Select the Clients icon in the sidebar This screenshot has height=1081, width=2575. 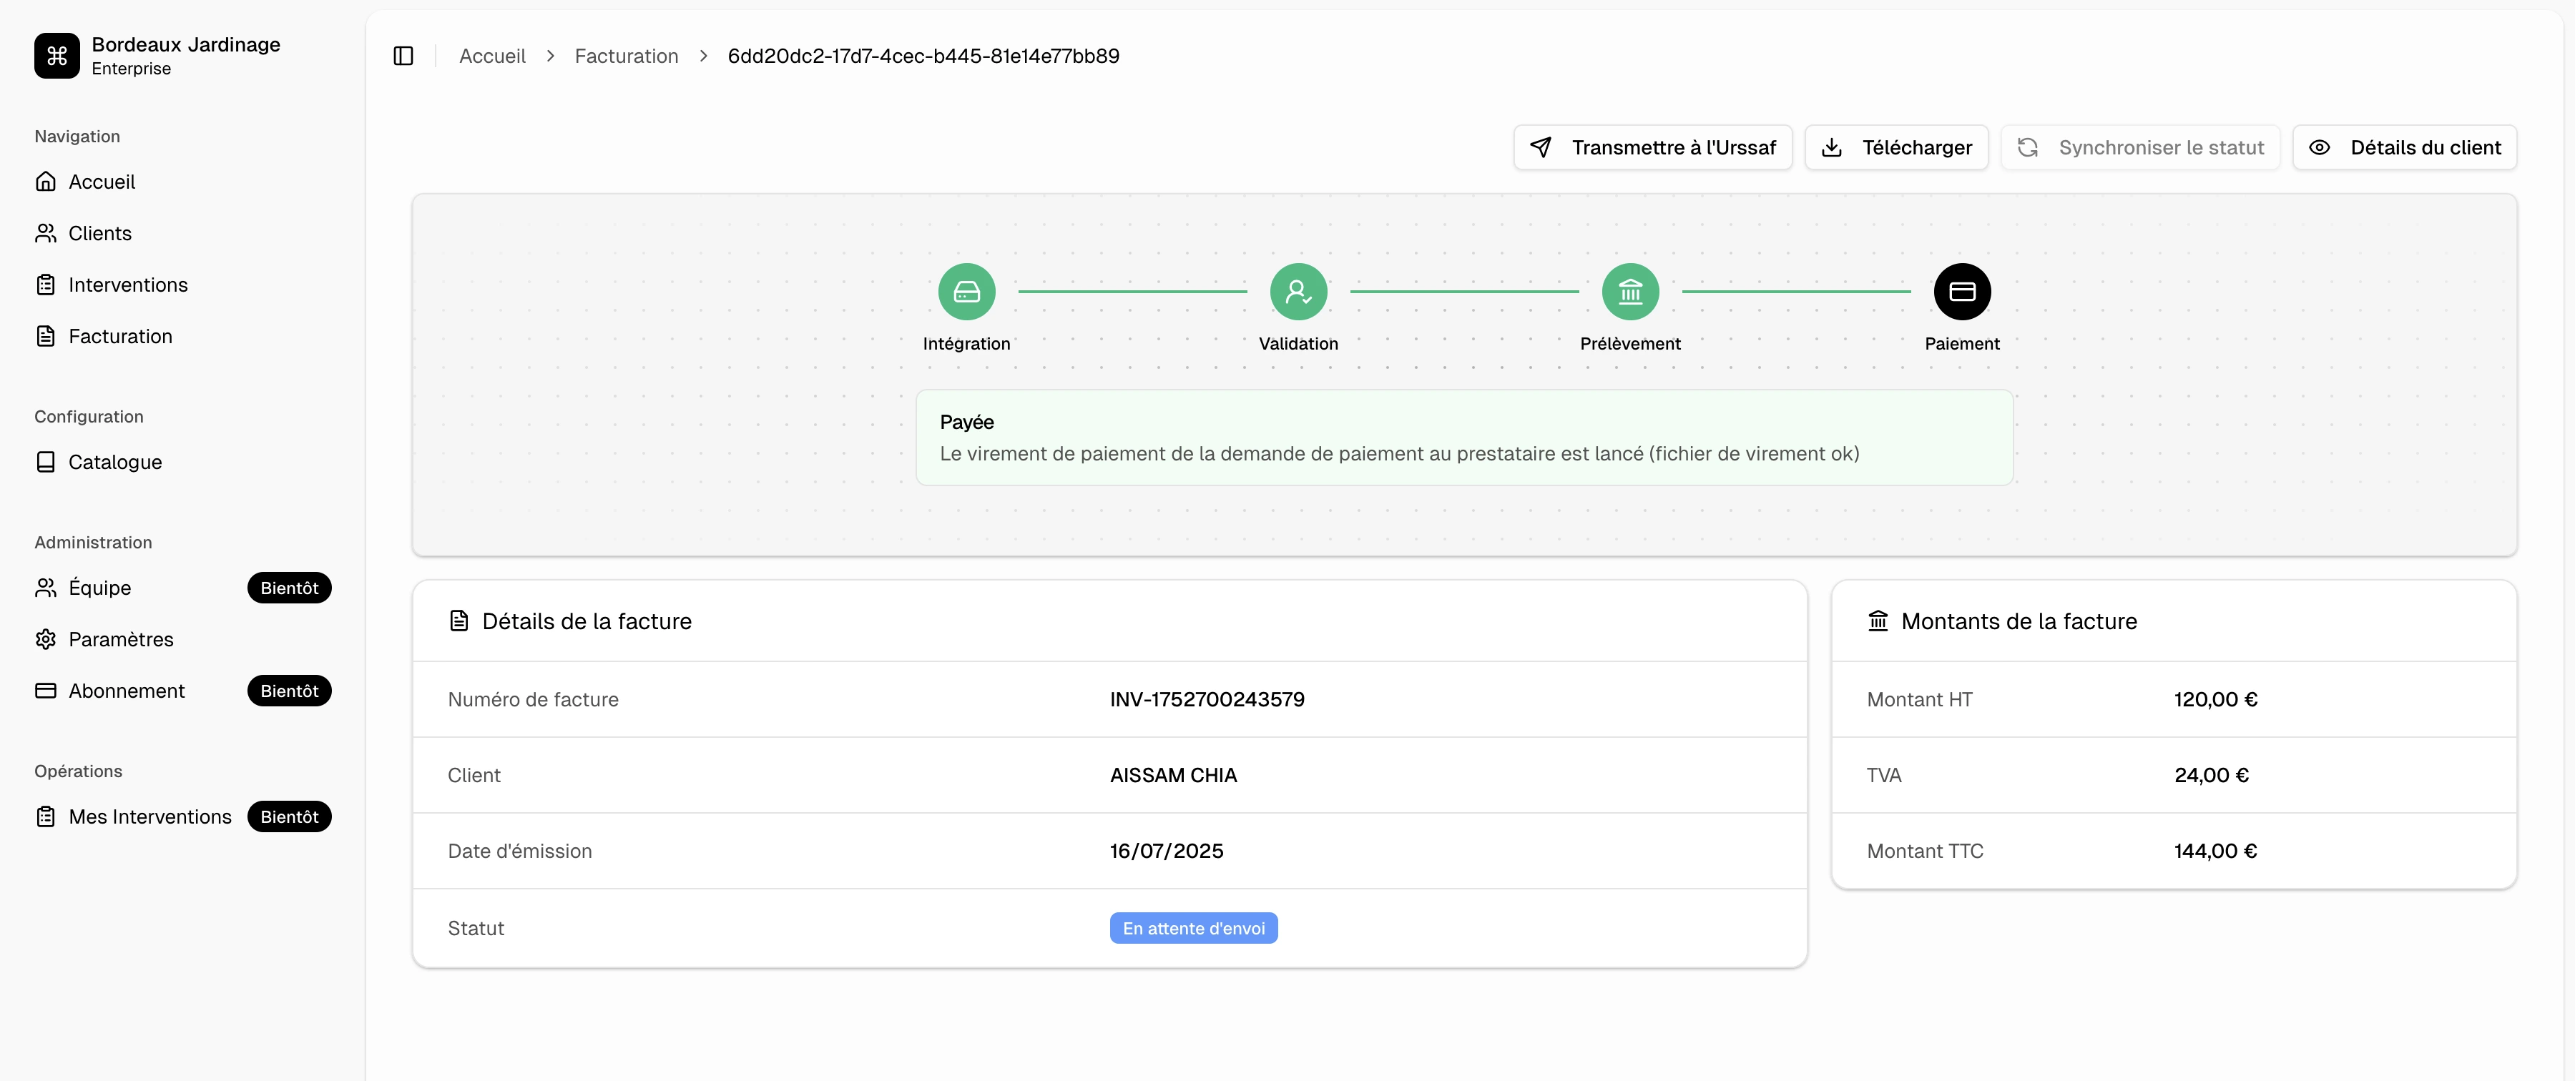point(46,232)
